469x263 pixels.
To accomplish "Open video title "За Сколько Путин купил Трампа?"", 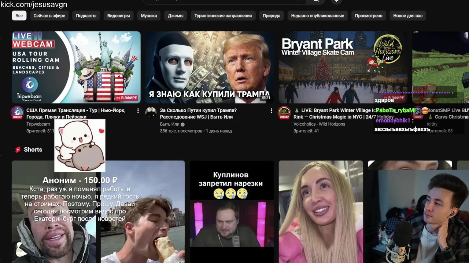I will click(198, 114).
